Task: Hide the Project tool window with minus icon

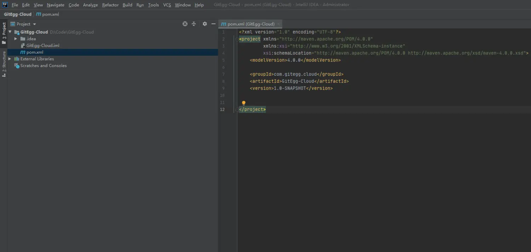Action: pyautogui.click(x=213, y=24)
